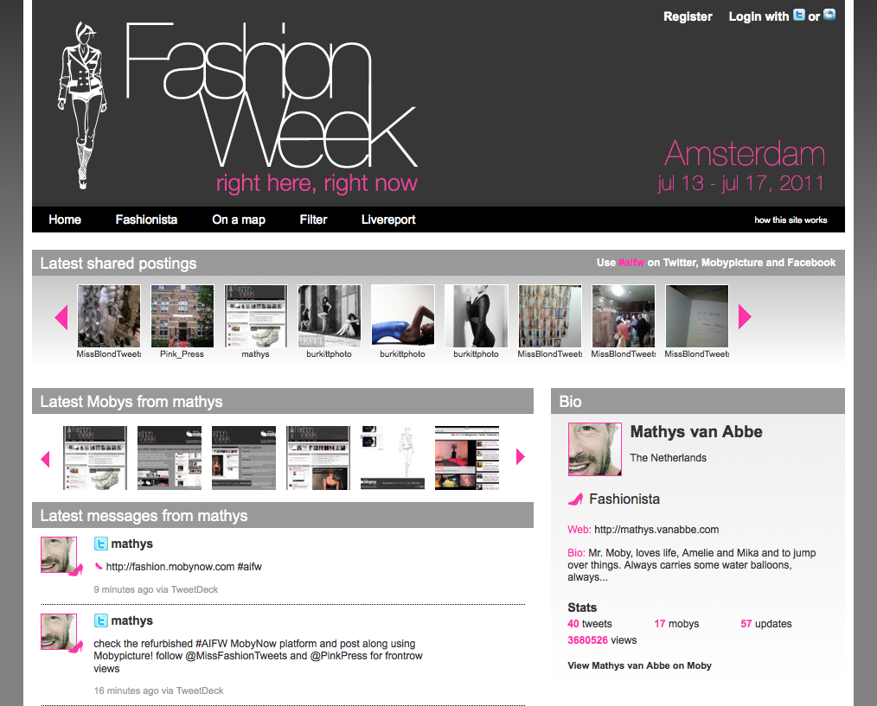Open the Fashionista menu item
This screenshot has width=877, height=706.
[146, 219]
